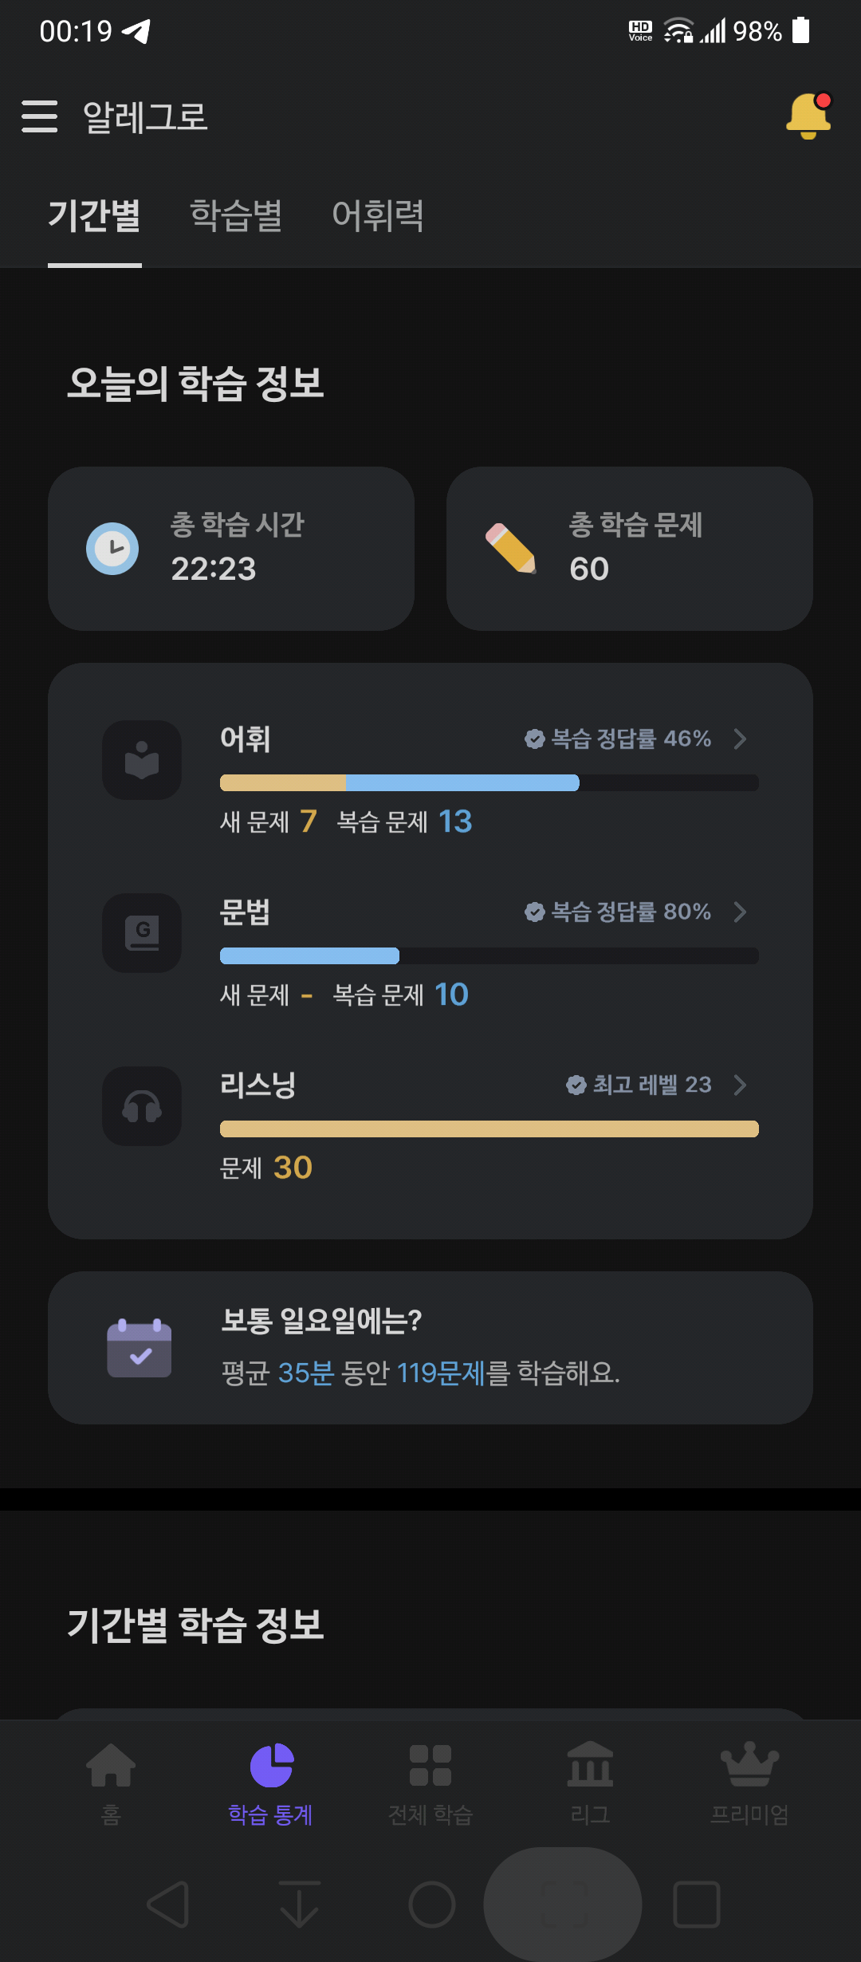Tap the notification bell icon
The image size is (861, 1962).
coord(808,116)
